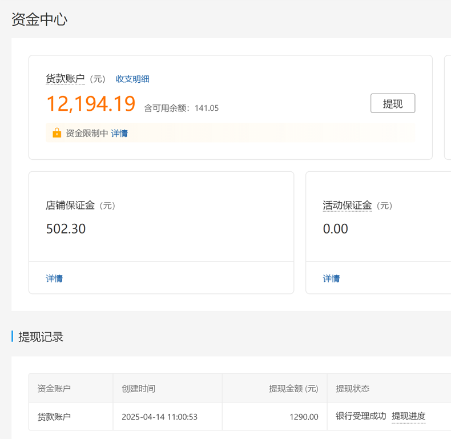The height and width of the screenshot is (439, 451).
Task: Click the 货款账户 dotted-underline label
Action: (x=65, y=79)
